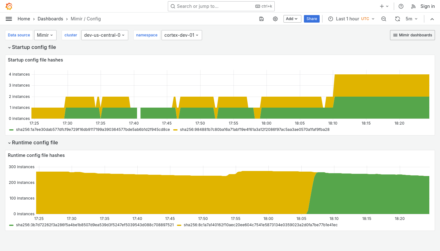Open dashboard settings via the gear icon
The height and width of the screenshot is (251, 440).
point(275,19)
